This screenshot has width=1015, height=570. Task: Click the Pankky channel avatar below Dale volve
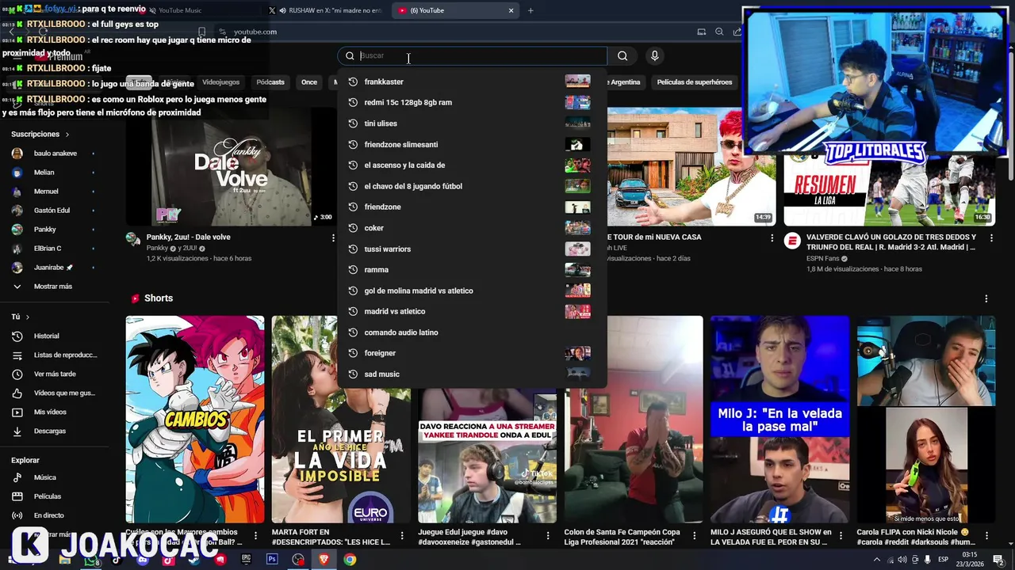[133, 240]
